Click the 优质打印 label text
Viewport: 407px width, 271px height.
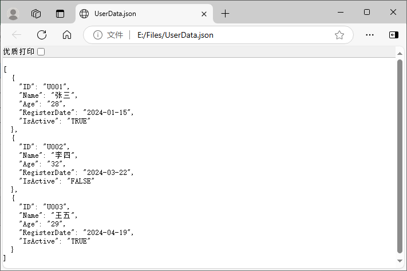click(19, 51)
